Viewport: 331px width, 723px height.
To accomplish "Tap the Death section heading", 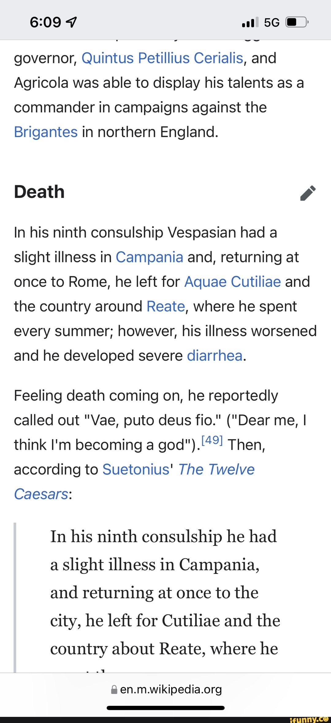I will point(39,192).
